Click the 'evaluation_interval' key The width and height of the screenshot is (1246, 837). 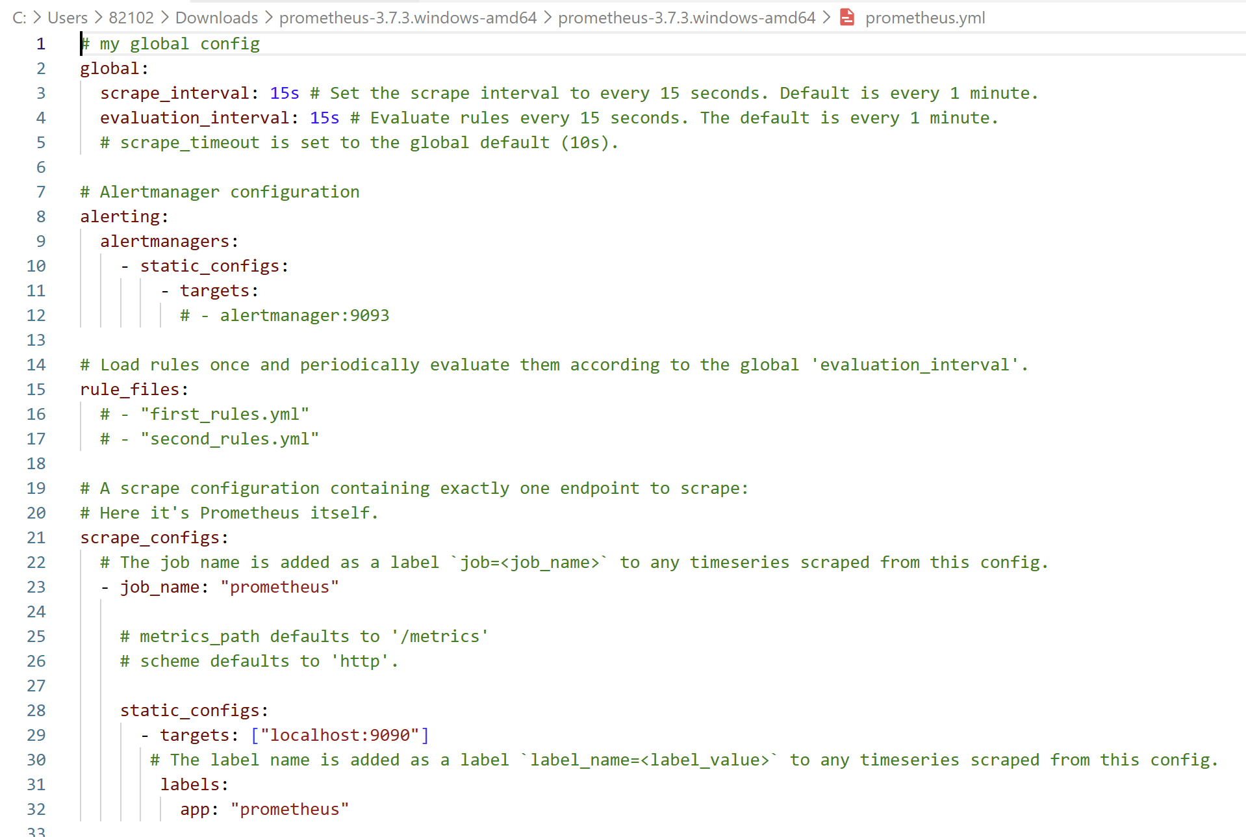(x=195, y=118)
